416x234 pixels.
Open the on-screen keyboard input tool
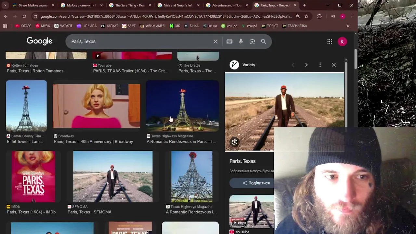229,41
